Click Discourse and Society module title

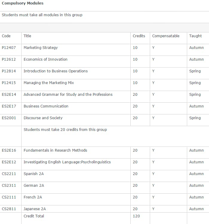(43, 118)
